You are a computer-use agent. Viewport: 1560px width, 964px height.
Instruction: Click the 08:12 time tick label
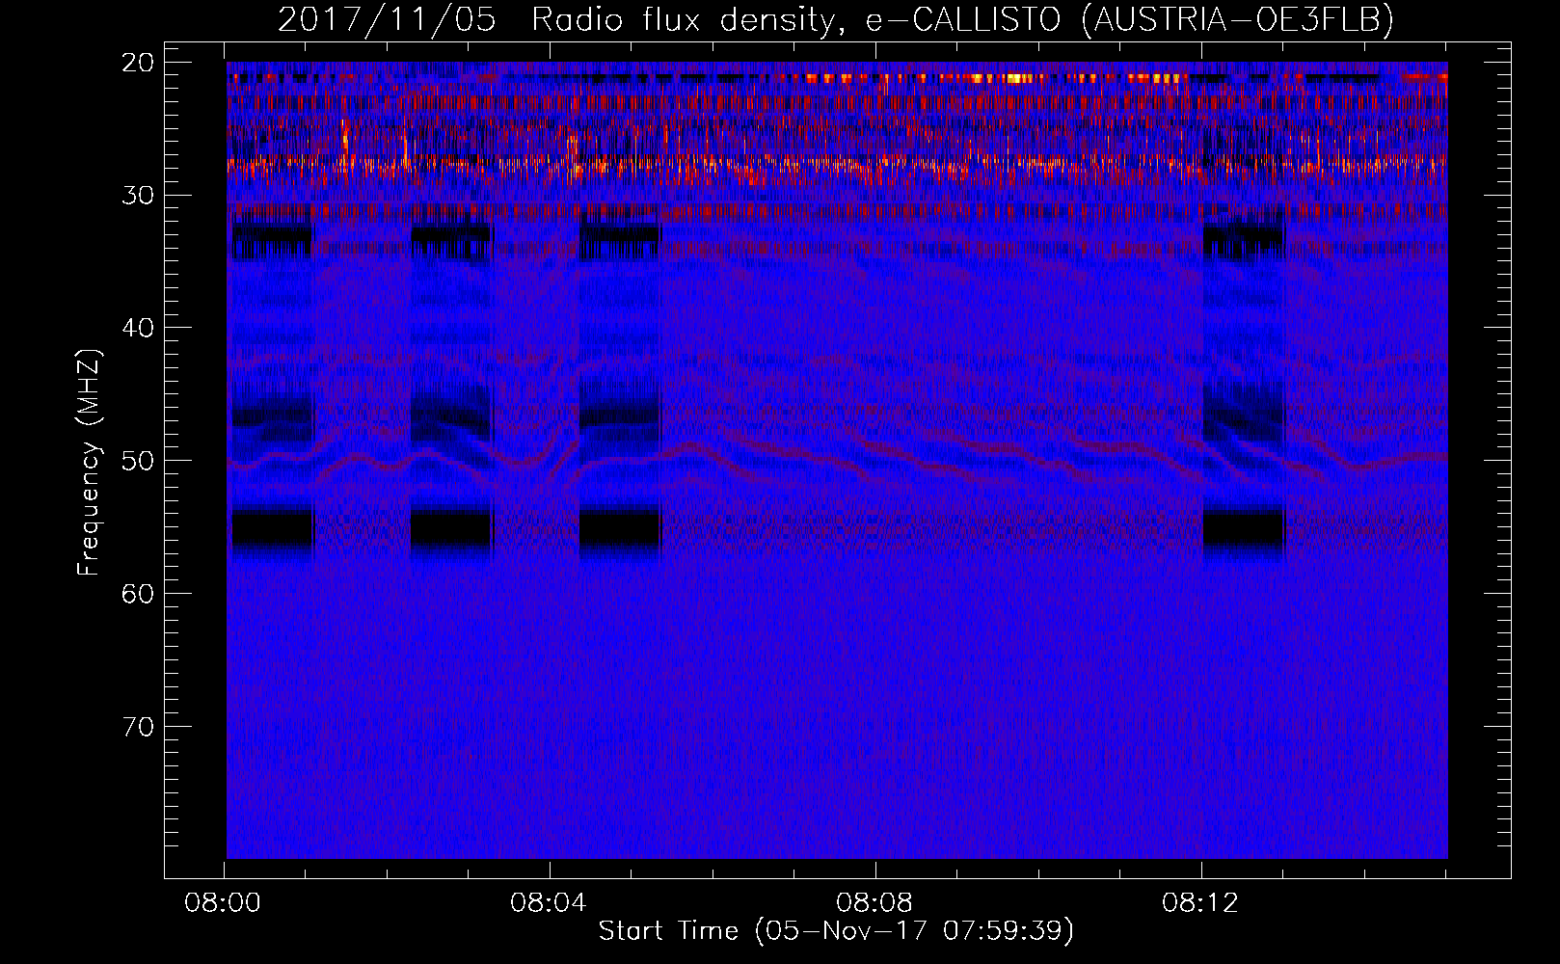[1200, 903]
